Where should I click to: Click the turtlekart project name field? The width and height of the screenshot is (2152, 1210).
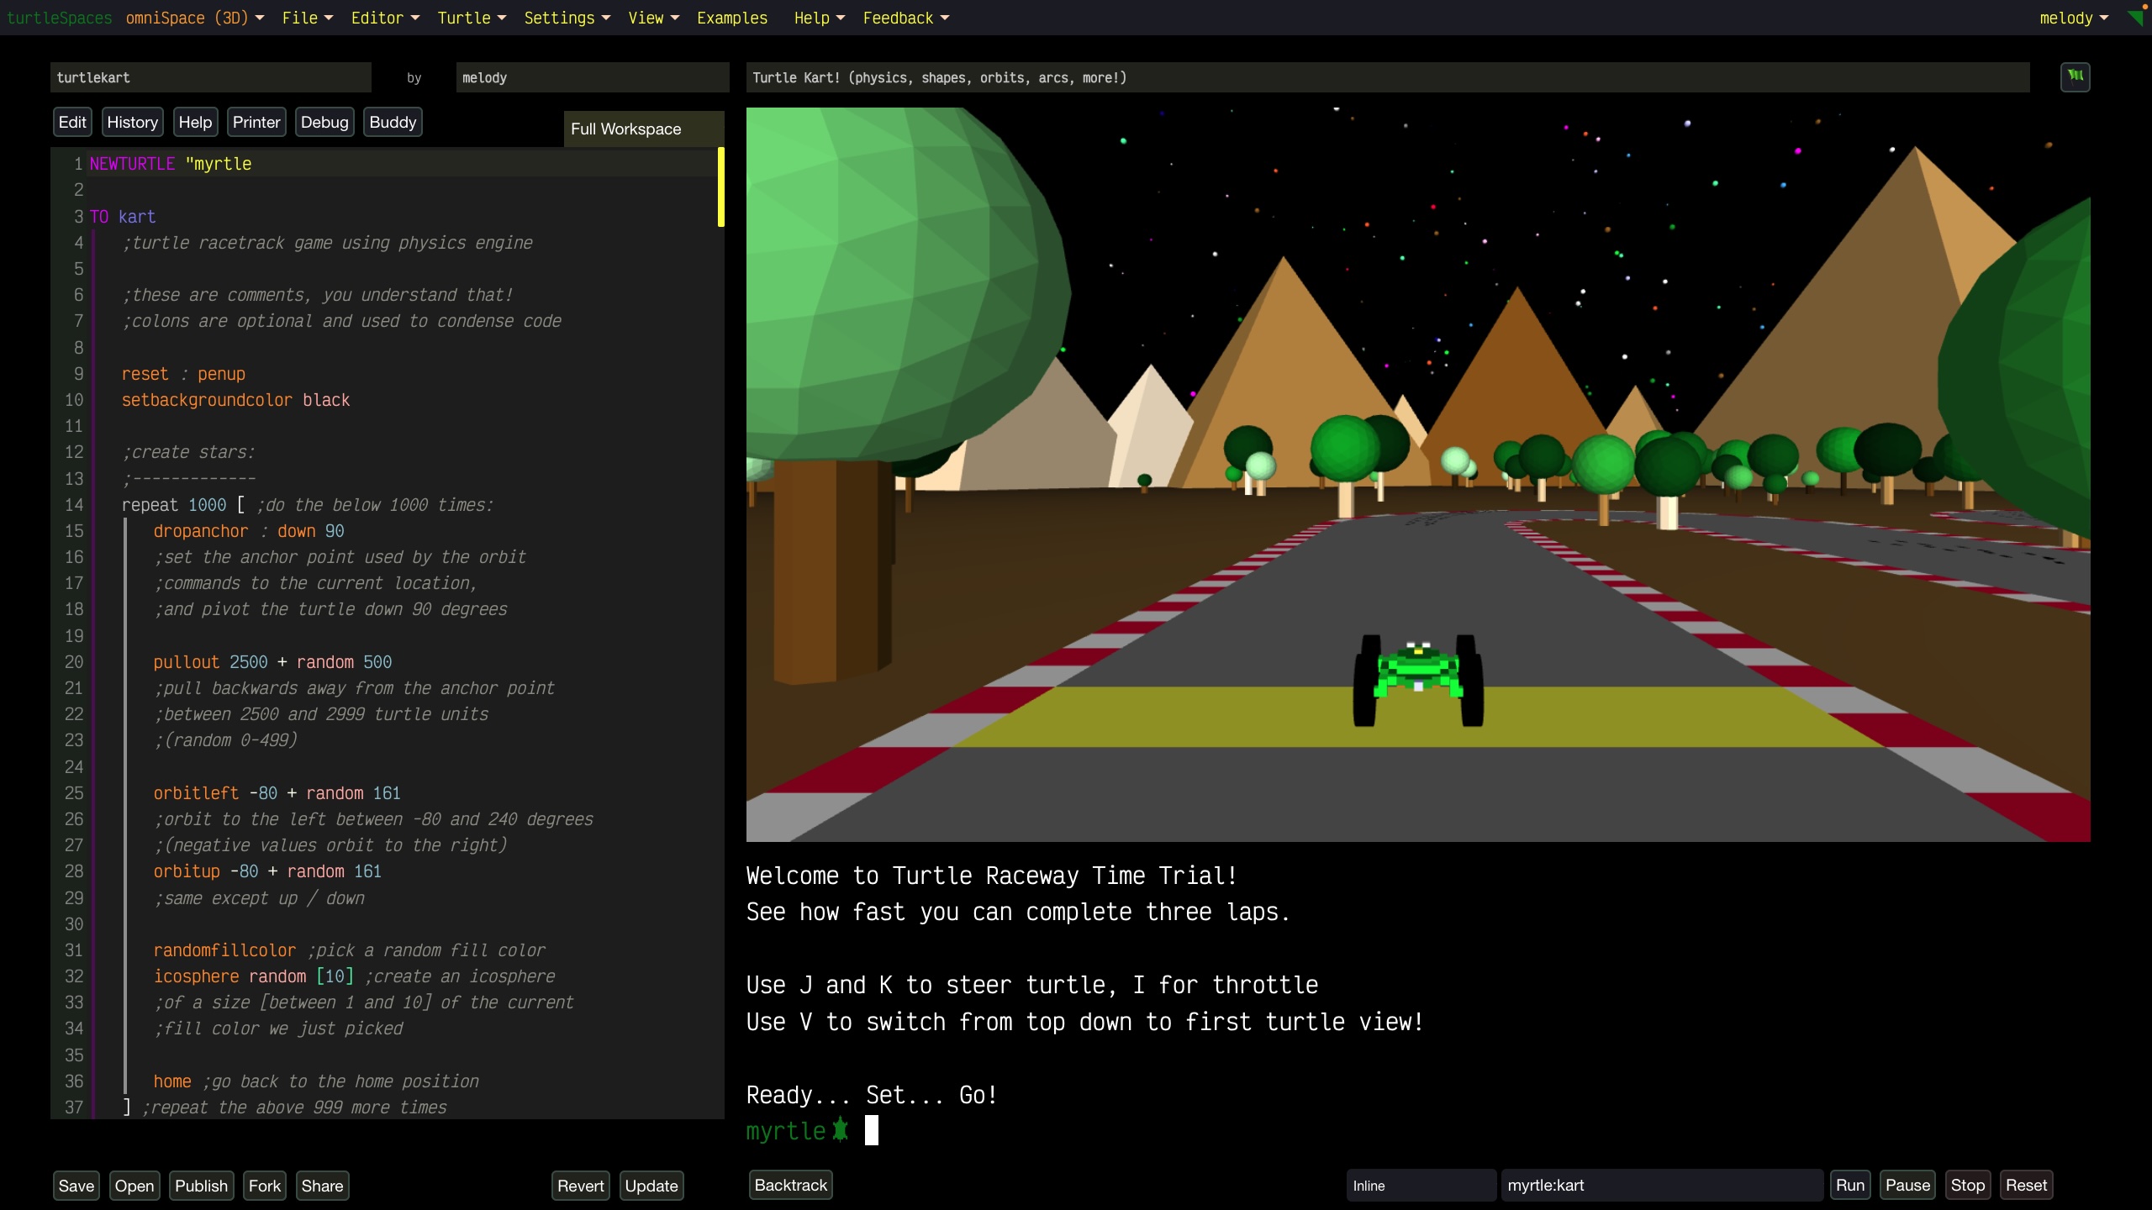click(210, 77)
